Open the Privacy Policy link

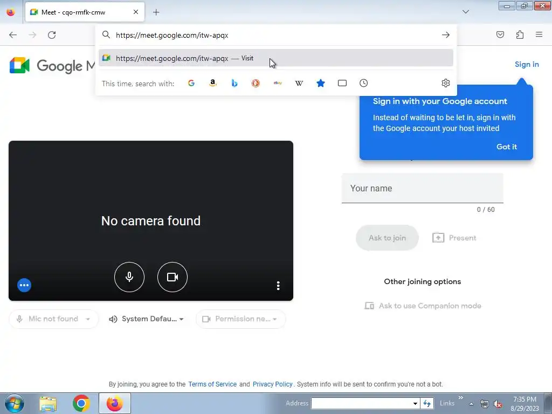(272, 384)
